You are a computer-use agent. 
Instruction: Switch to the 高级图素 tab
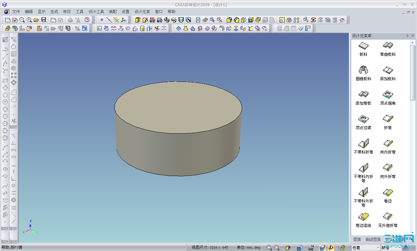click(373, 240)
